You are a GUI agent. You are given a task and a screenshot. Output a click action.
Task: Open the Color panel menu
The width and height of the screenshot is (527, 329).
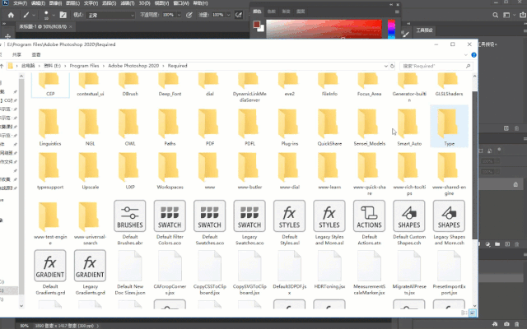pyautogui.click(x=397, y=12)
